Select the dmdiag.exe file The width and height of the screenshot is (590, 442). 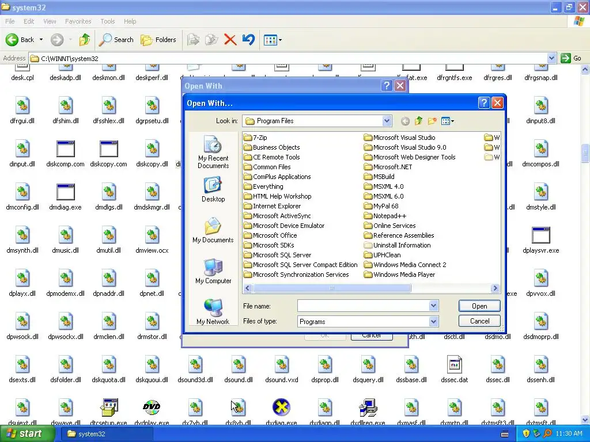coord(66,197)
